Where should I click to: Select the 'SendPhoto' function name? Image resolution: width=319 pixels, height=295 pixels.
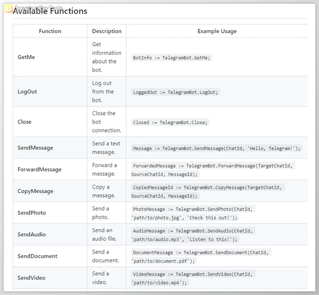31,213
